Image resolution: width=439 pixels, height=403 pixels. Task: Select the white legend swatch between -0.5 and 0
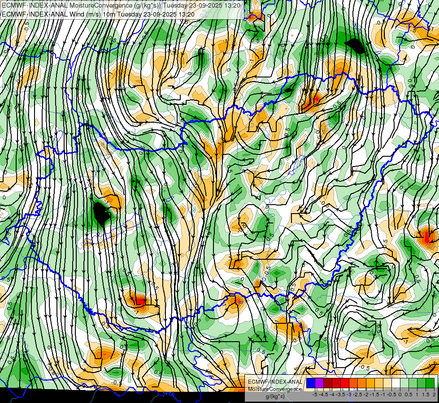coord(396,383)
